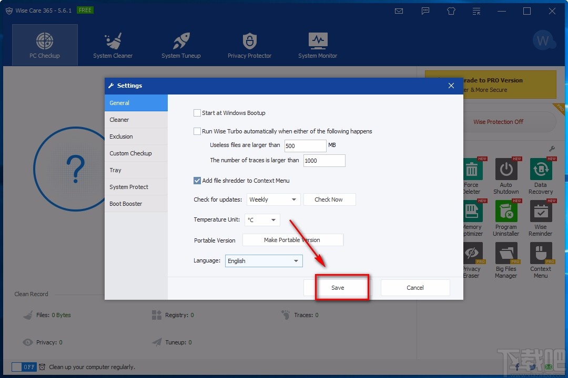This screenshot has height=378, width=568.
Task: Click the Registry blocks icon in Clean Record
Action: 157,315
